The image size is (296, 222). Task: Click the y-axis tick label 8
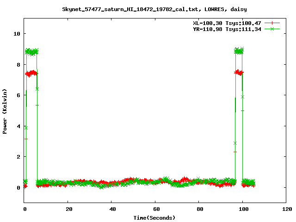(x=18, y=65)
